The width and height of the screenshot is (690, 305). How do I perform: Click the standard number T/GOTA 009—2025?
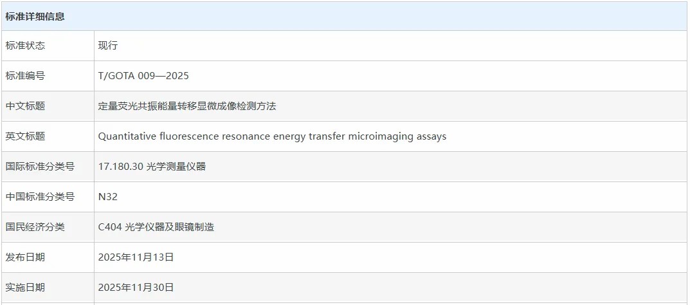[x=143, y=76]
